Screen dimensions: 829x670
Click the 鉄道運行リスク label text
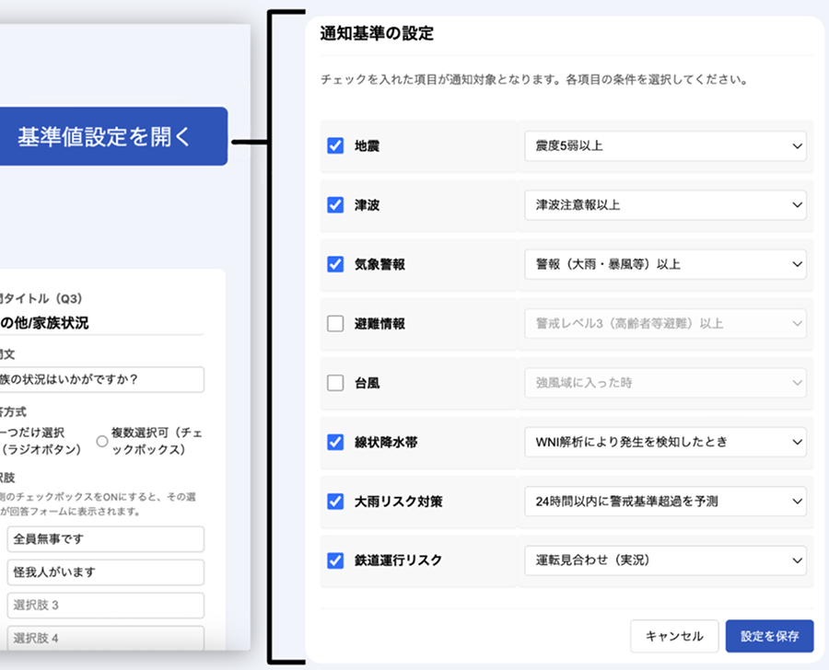coord(398,560)
